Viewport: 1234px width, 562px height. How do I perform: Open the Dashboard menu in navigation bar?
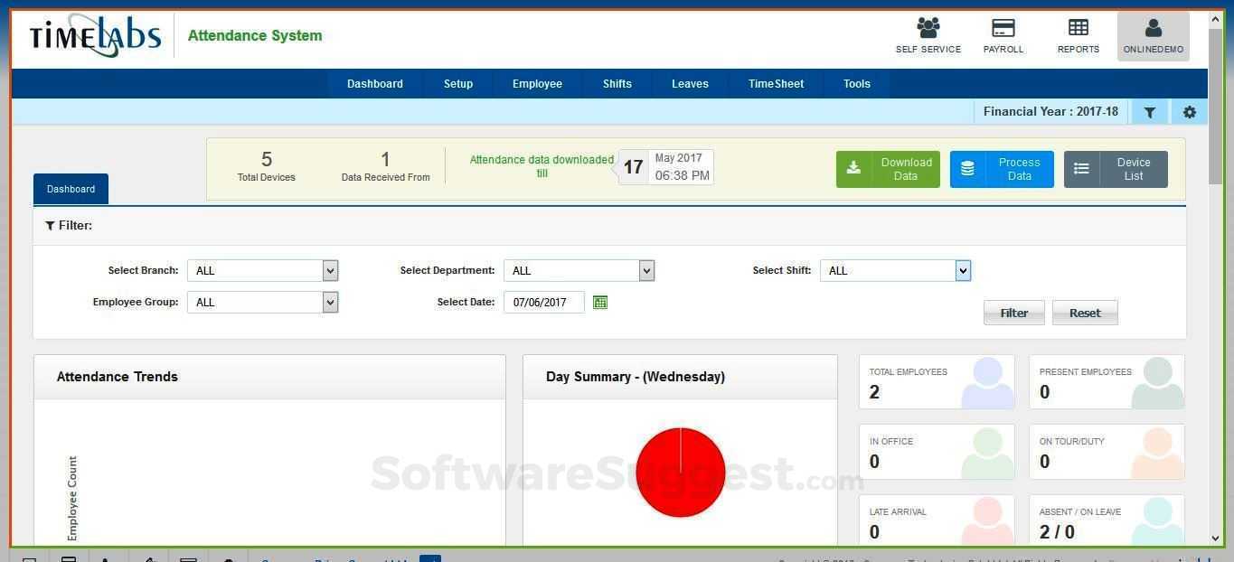[375, 84]
